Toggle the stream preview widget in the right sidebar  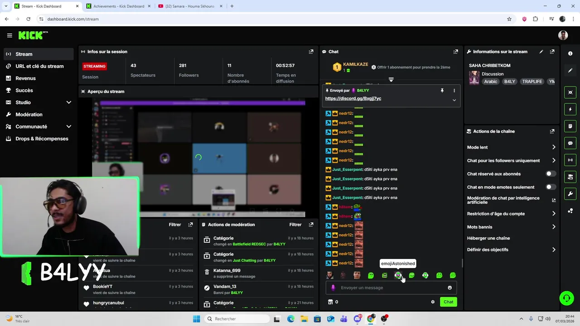(570, 92)
